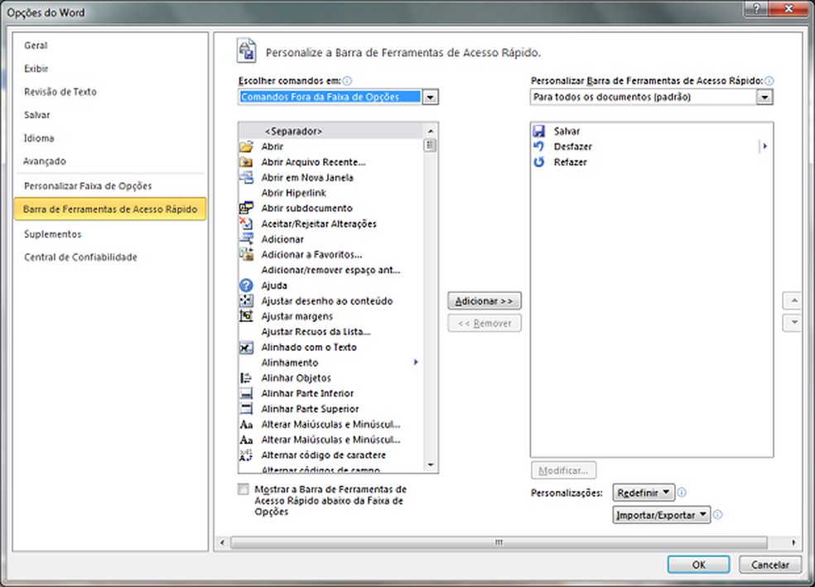
Task: Close the Opções do Word dialog
Action: 788,7
